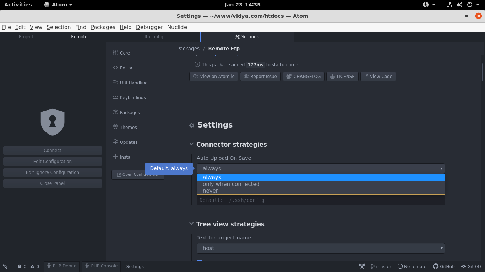Switch to the Settings tab
The width and height of the screenshot is (485, 272).
(x=247, y=37)
